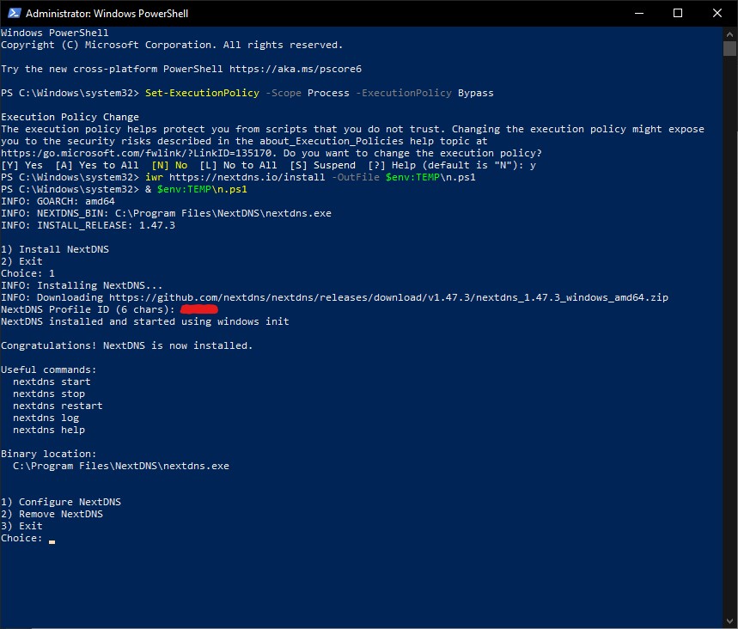Click the 'nextdns start' command line
The image size is (738, 629).
tap(52, 382)
